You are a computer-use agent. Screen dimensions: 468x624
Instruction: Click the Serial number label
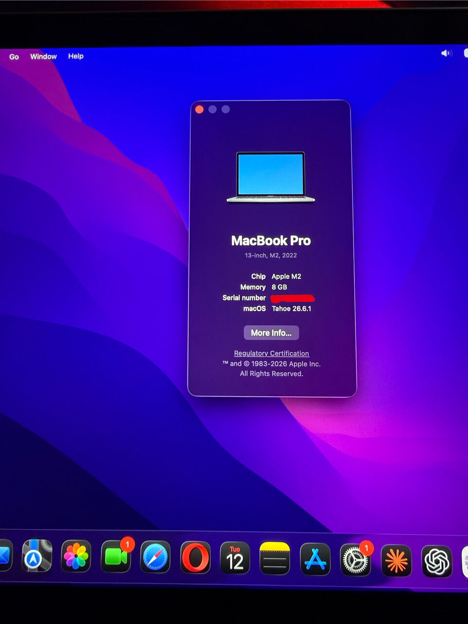[x=244, y=298]
